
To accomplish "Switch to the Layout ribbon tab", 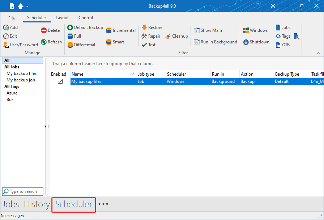I will pyautogui.click(x=62, y=18).
